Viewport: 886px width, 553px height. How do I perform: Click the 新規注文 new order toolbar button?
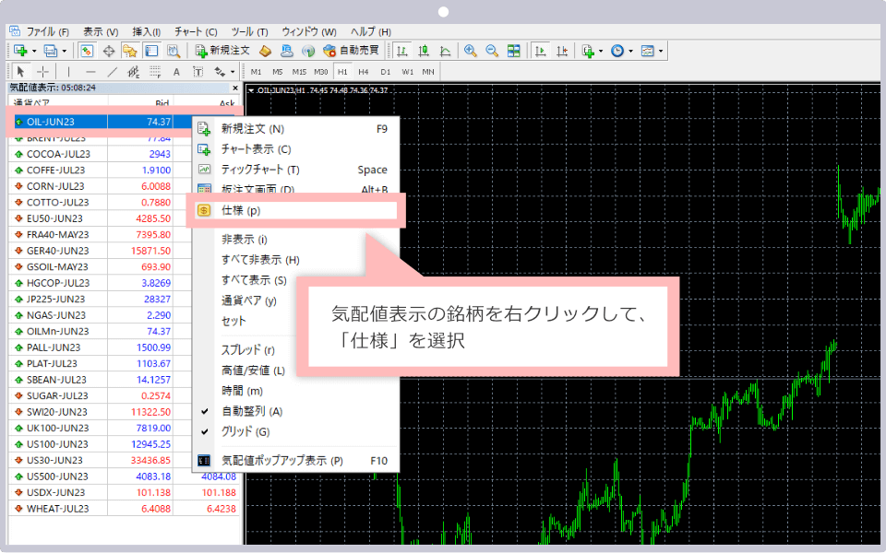tap(221, 51)
